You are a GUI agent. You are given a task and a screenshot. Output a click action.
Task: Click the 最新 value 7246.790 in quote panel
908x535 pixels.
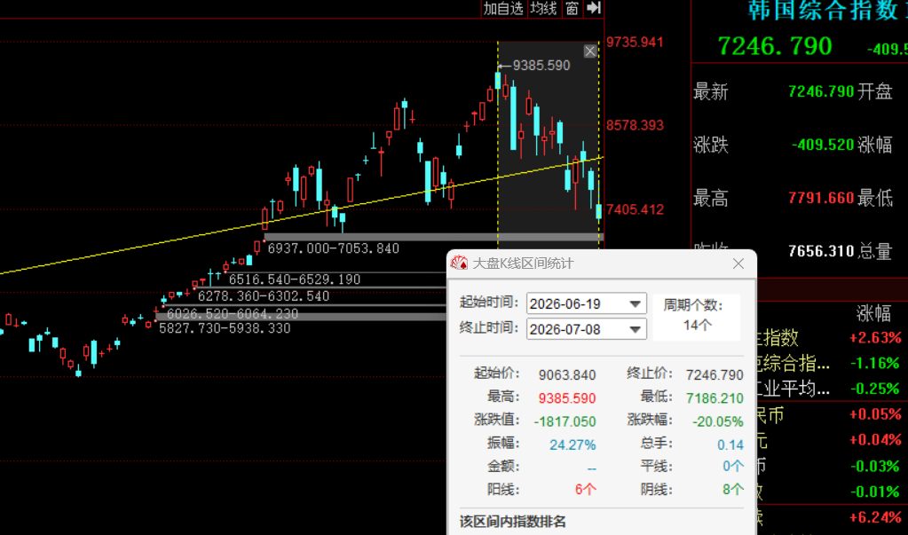821,91
